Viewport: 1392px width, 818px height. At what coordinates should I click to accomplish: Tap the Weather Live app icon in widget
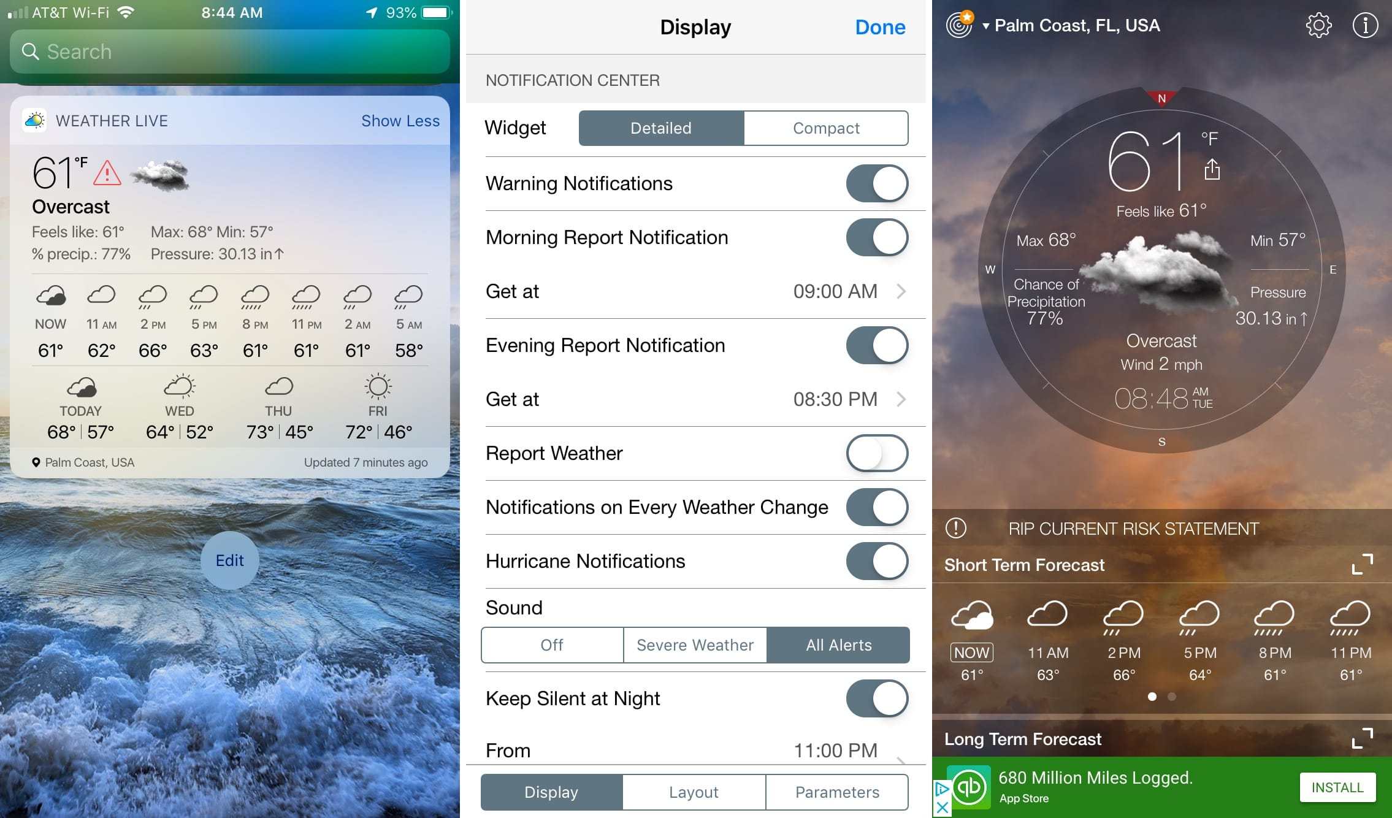[35, 122]
